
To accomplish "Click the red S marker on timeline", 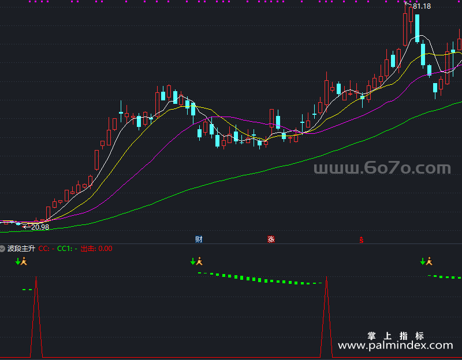I will (x=362, y=240).
